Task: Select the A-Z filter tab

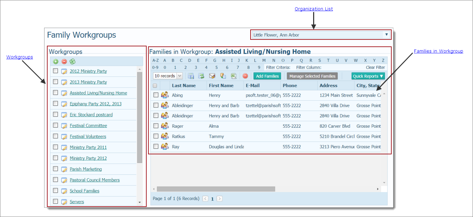Action: 156,60
